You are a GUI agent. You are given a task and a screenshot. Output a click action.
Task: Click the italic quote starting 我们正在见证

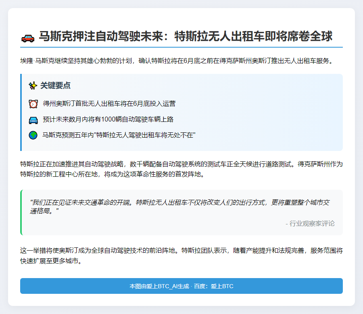pyautogui.click(x=179, y=207)
